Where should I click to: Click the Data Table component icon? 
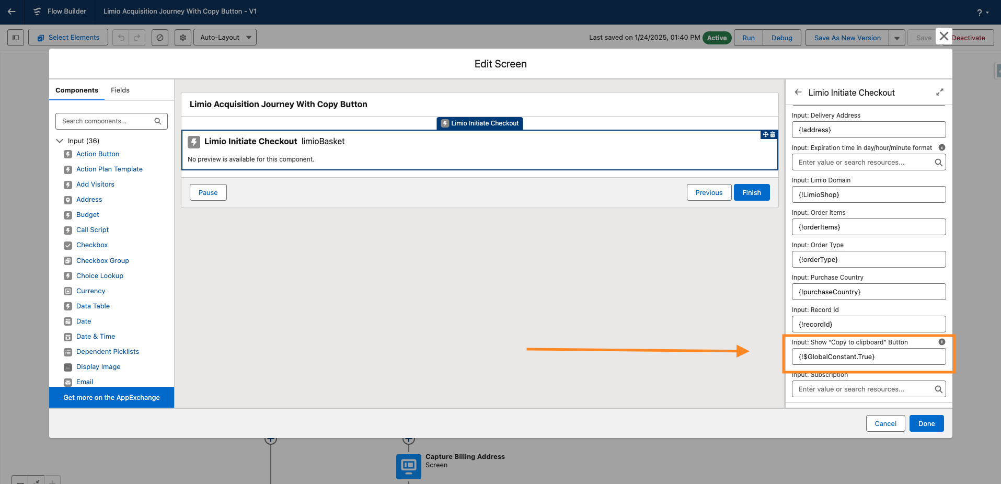tap(68, 306)
